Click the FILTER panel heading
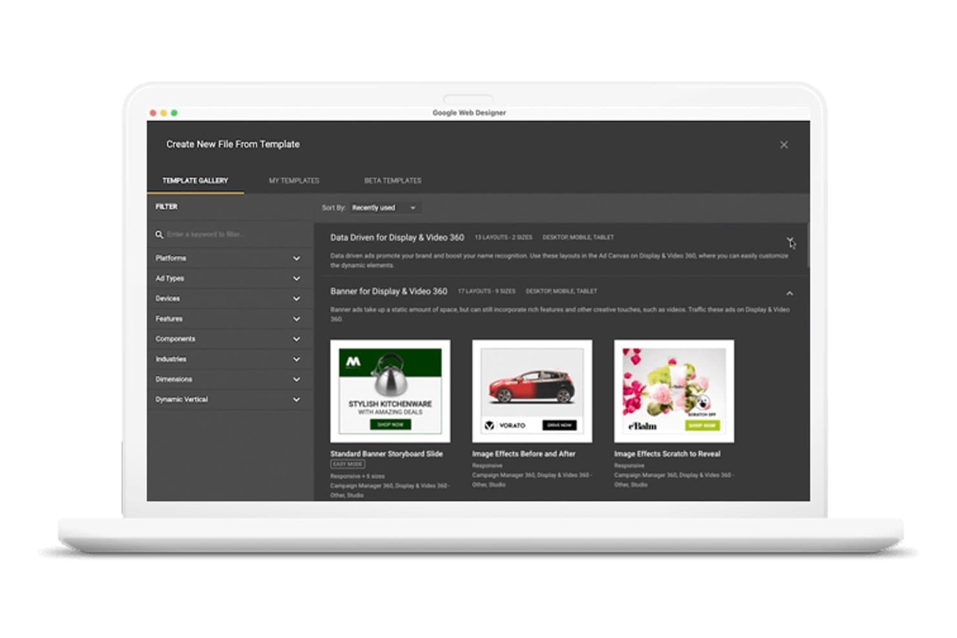 click(166, 206)
